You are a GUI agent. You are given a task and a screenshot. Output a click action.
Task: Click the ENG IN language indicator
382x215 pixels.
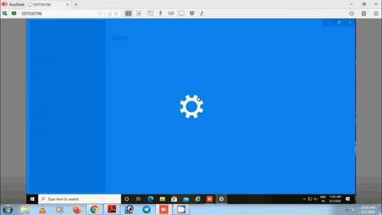[x=323, y=199]
